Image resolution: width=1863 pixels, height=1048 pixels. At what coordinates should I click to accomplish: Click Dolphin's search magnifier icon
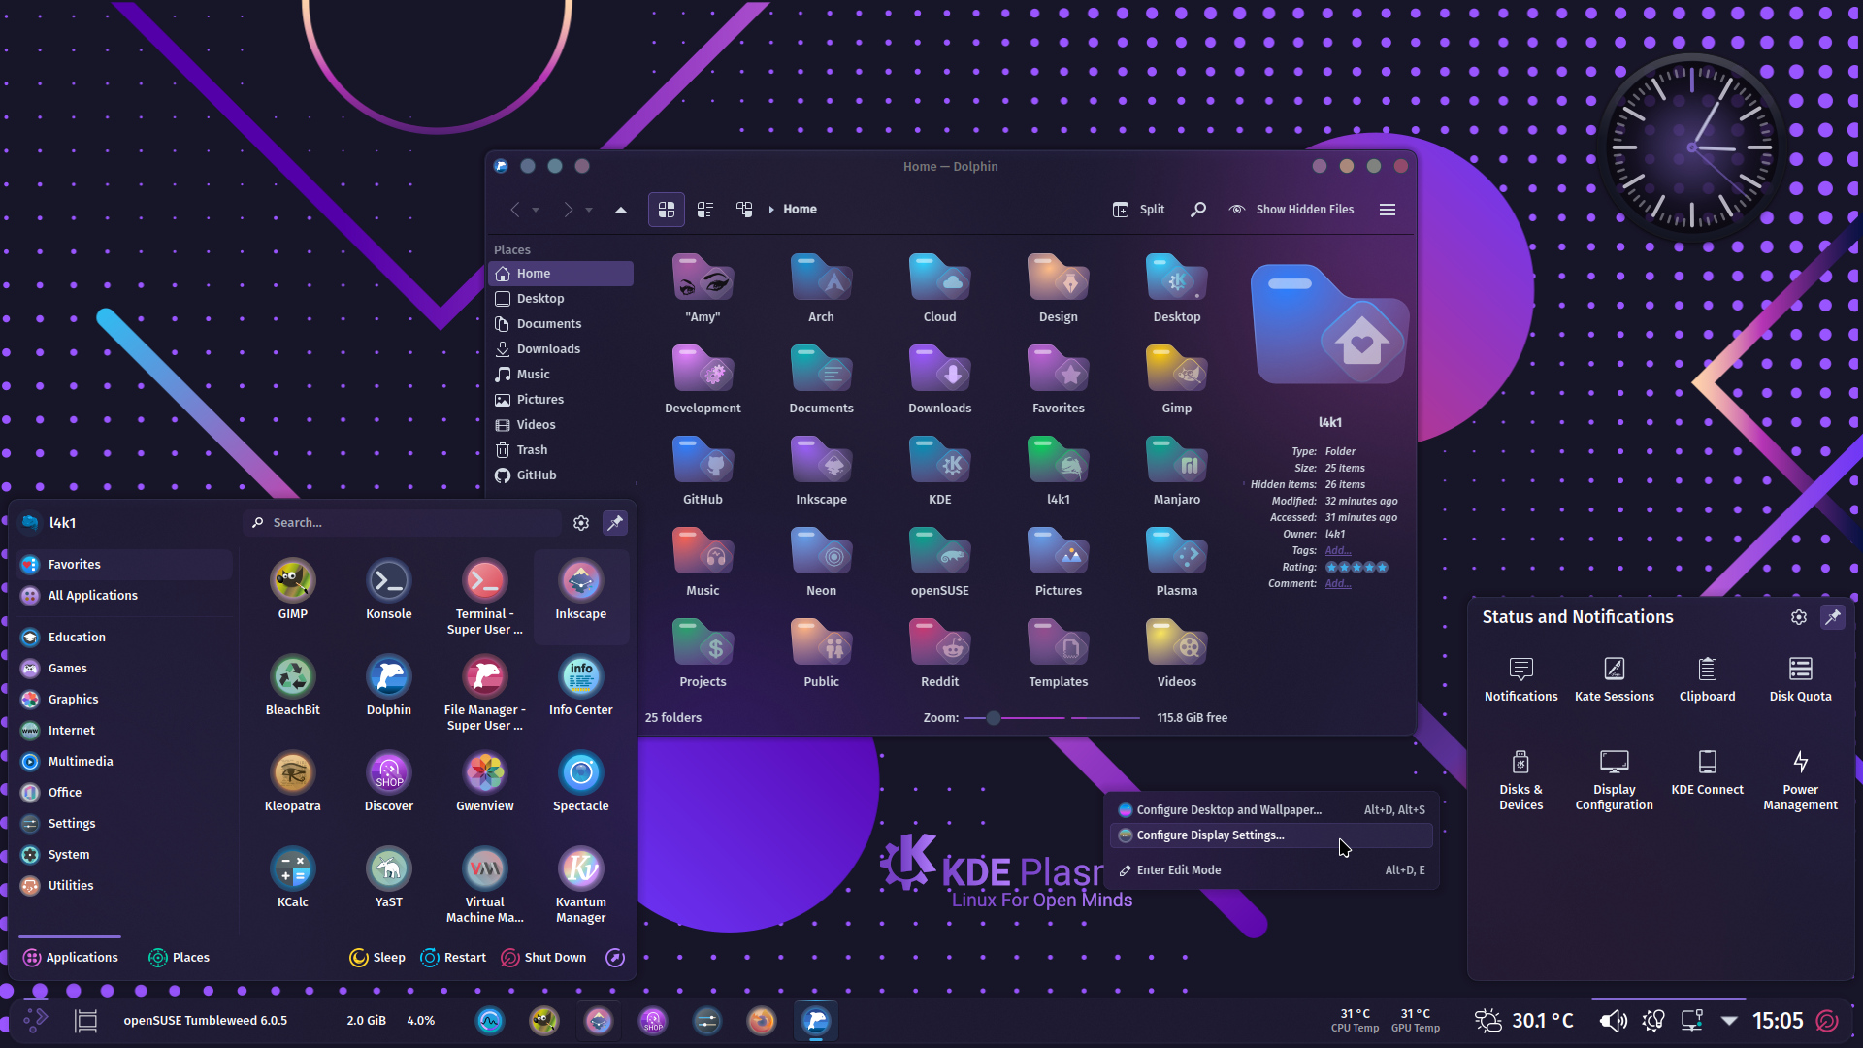point(1198,210)
